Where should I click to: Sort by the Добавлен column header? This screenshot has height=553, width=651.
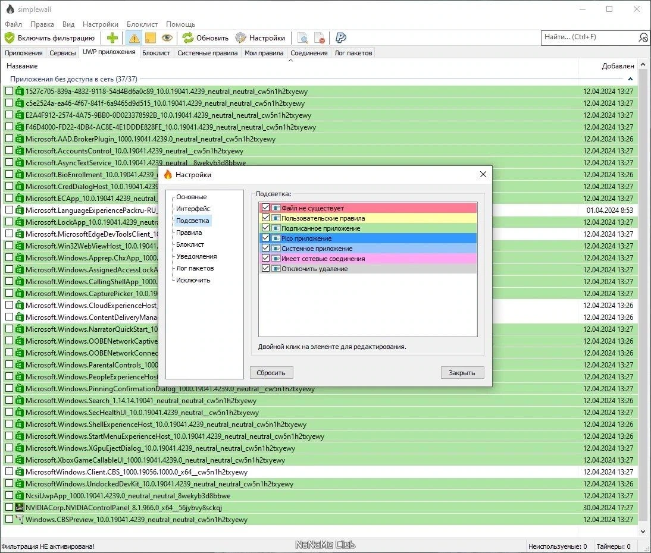(x=608, y=65)
